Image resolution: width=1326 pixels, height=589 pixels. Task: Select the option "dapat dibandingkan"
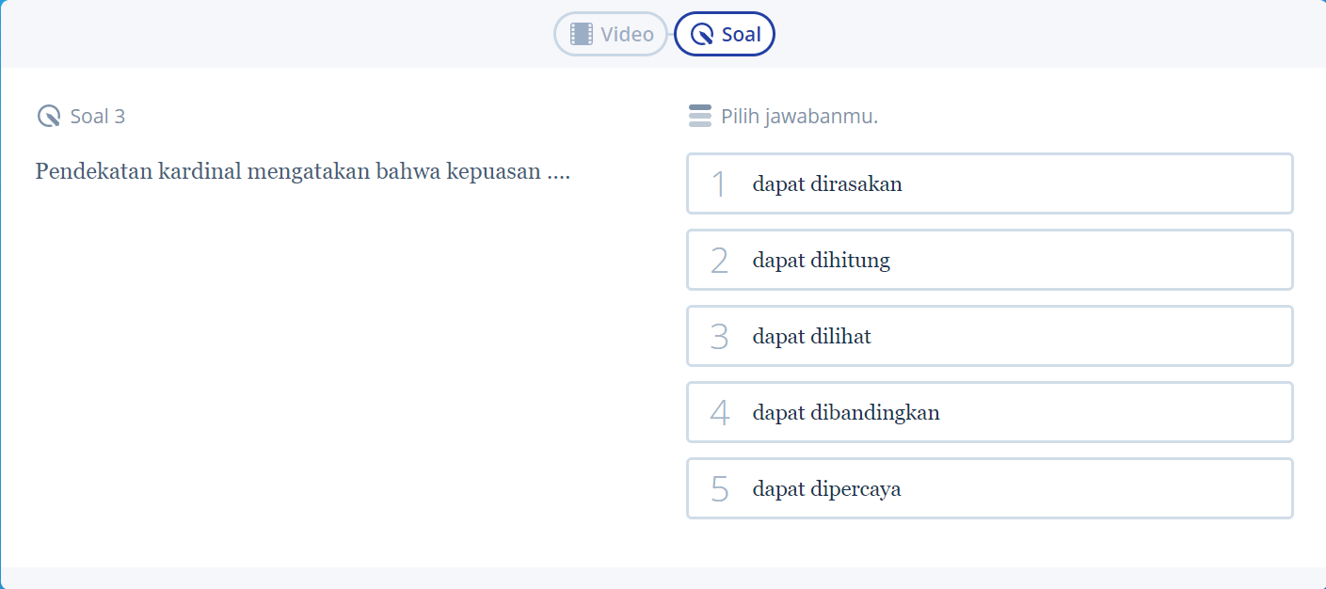click(x=989, y=412)
